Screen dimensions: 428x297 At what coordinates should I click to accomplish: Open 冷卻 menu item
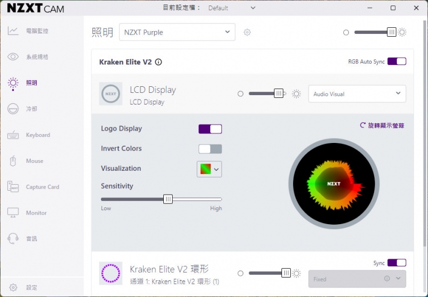pos(31,108)
